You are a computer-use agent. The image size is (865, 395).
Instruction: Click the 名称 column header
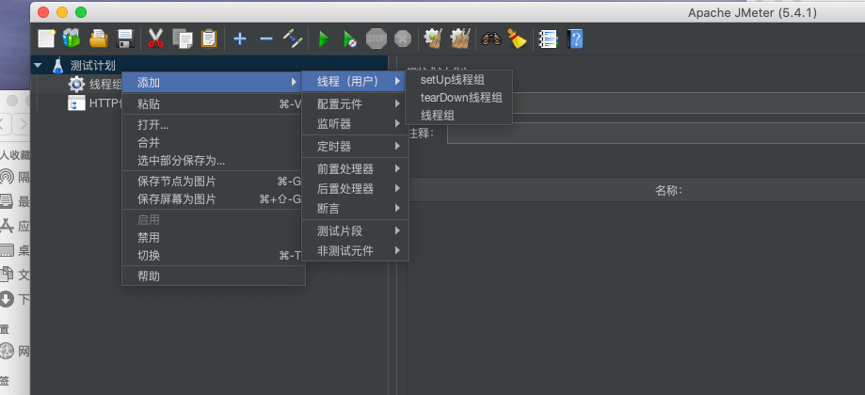668,191
